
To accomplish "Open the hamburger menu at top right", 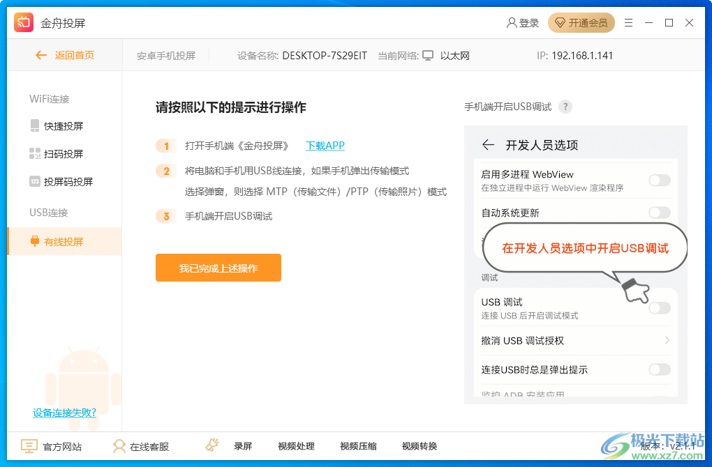I will pos(628,23).
